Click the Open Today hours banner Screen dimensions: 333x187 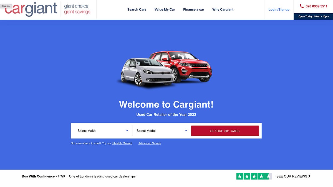[314, 16]
